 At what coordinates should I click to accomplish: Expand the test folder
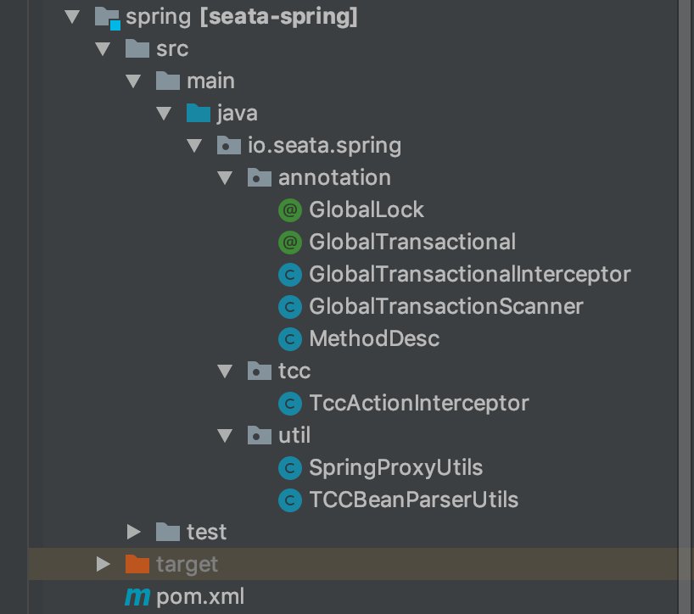tap(133, 532)
